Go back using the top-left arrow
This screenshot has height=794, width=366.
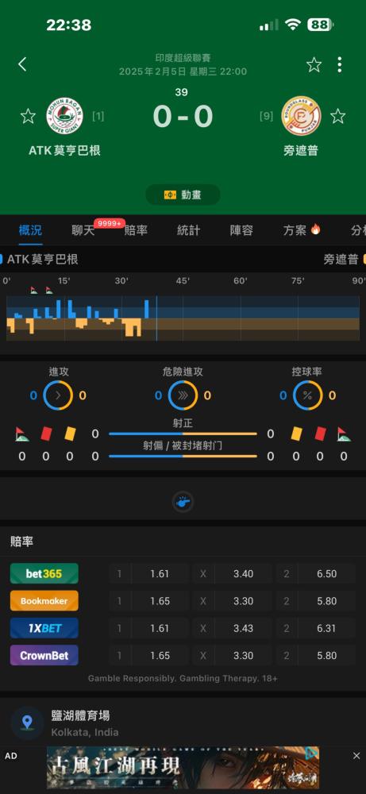(22, 64)
